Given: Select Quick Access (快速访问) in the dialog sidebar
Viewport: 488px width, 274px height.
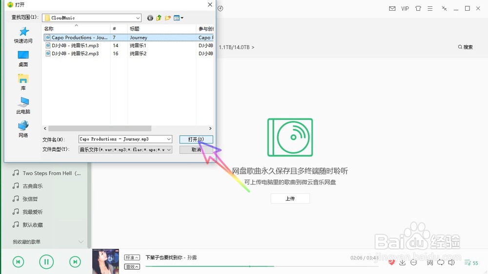Looking at the screenshot, I should (23, 35).
